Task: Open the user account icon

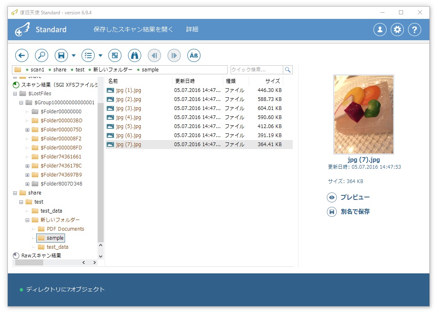Action: pyautogui.click(x=380, y=30)
